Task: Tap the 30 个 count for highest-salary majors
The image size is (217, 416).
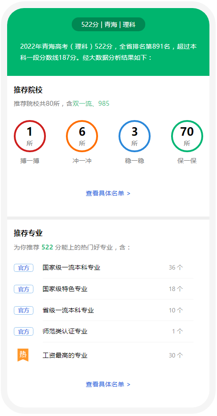Action: [x=176, y=355]
